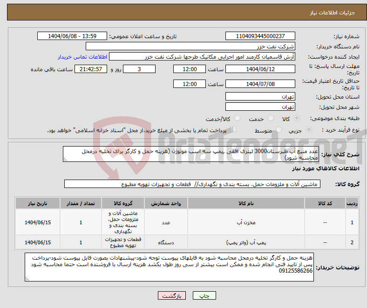Click the remaining time field 21:42:57
The width and height of the screenshot is (367, 308).
point(91,69)
